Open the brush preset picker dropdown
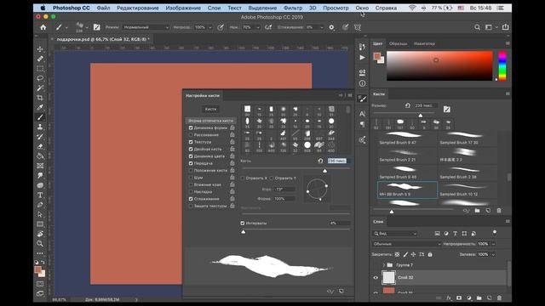Viewport: 545px width, 306px height. [87, 27]
